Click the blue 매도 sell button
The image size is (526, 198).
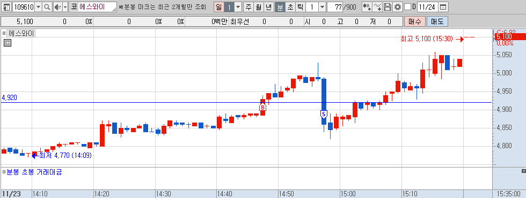[437, 22]
